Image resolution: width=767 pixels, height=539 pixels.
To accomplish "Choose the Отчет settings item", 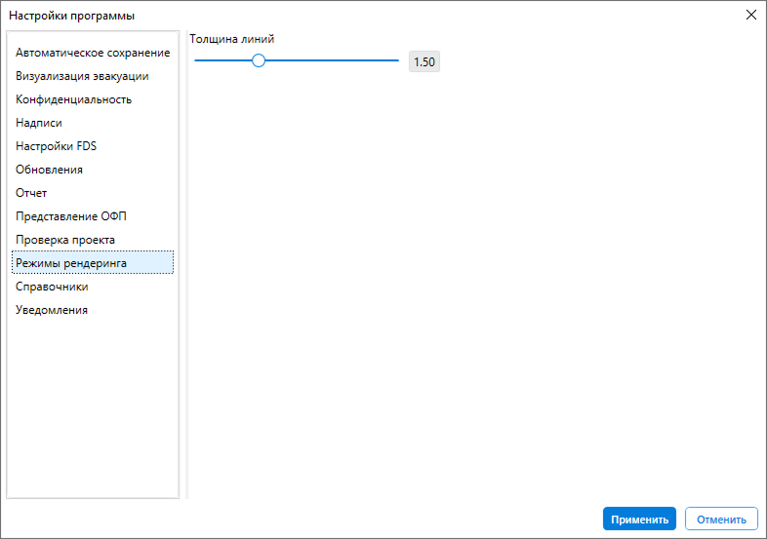I will click(x=93, y=193).
